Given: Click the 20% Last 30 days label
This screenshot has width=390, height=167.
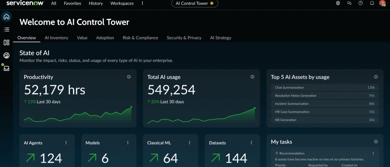Looking at the screenshot, I should (166, 102).
